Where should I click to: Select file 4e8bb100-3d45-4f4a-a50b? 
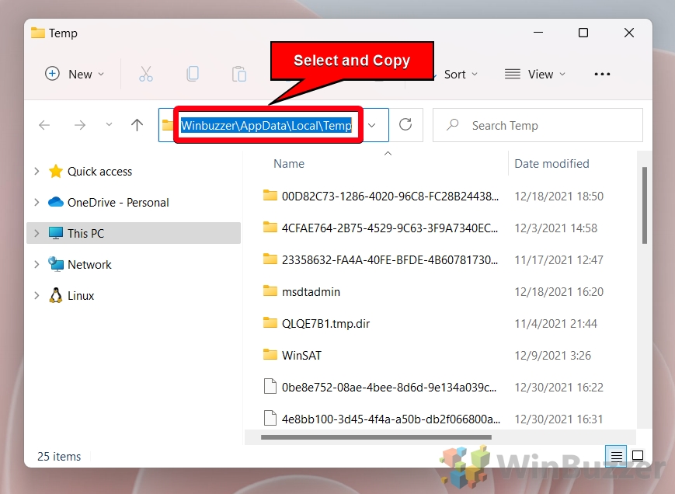click(391, 419)
